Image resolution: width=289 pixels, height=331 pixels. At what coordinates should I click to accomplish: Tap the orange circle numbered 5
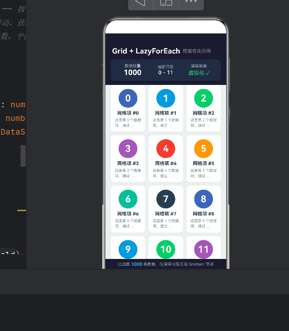(203, 149)
